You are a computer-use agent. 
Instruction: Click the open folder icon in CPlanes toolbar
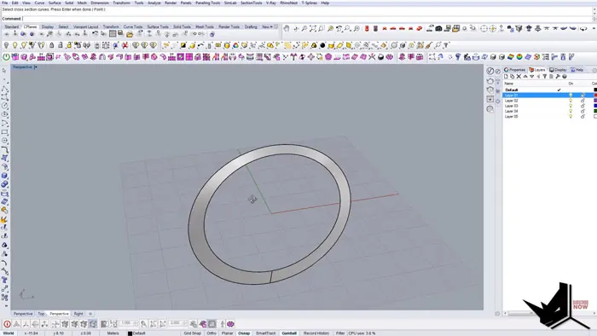130,34
